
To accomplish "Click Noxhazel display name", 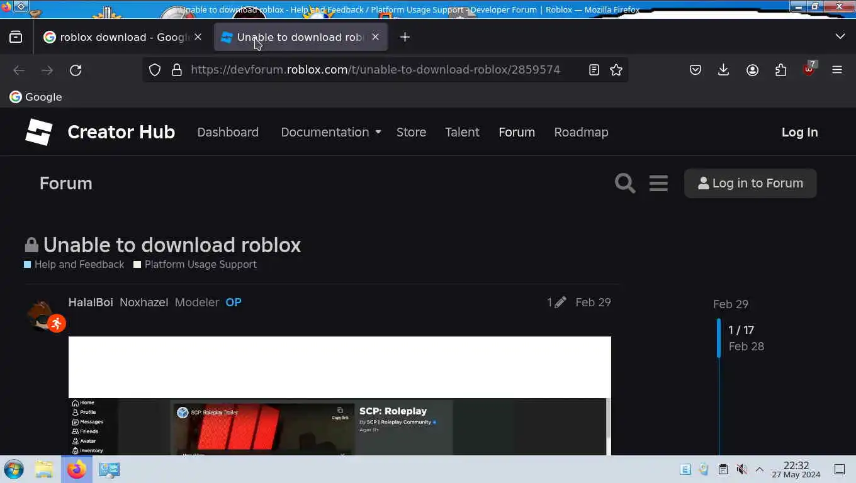I will point(144,303).
